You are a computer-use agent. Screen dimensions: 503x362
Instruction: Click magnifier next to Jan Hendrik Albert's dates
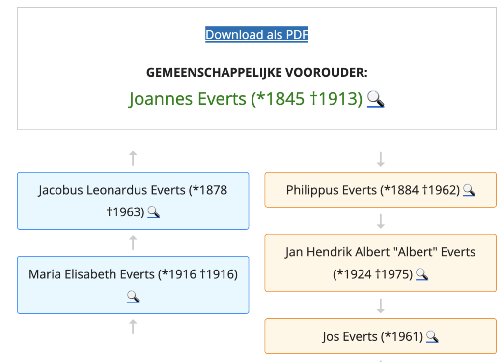[x=422, y=274]
